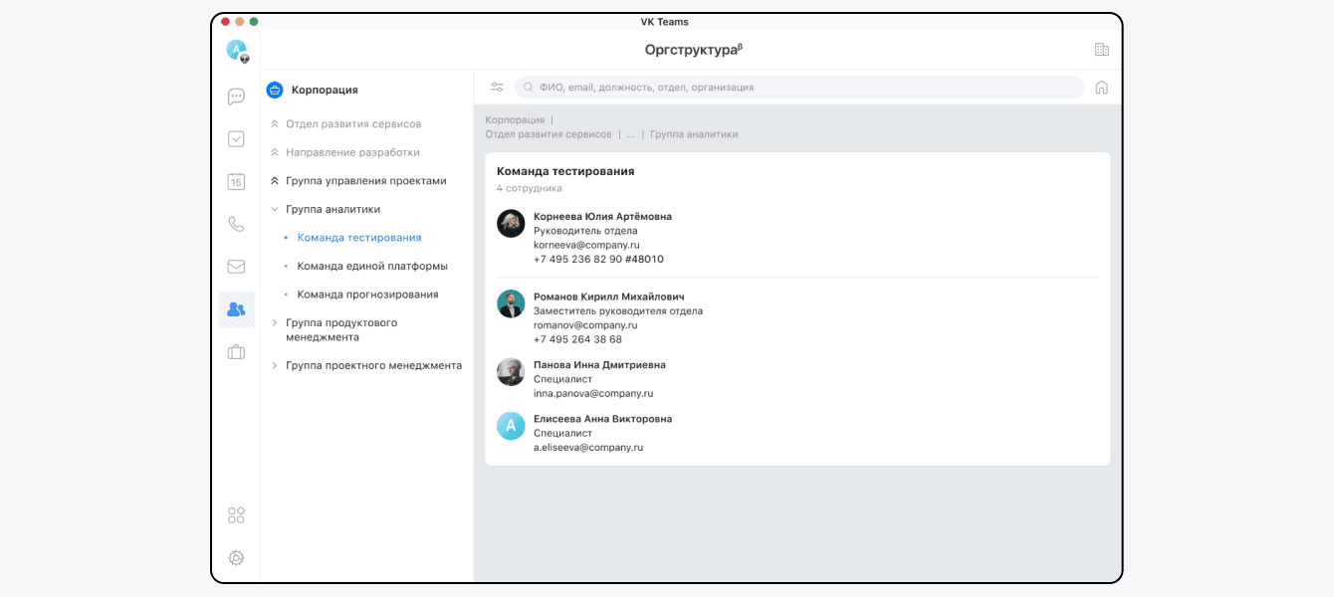The image size is (1334, 597).
Task: Open the Calendar icon in sidebar
Action: coord(236,181)
